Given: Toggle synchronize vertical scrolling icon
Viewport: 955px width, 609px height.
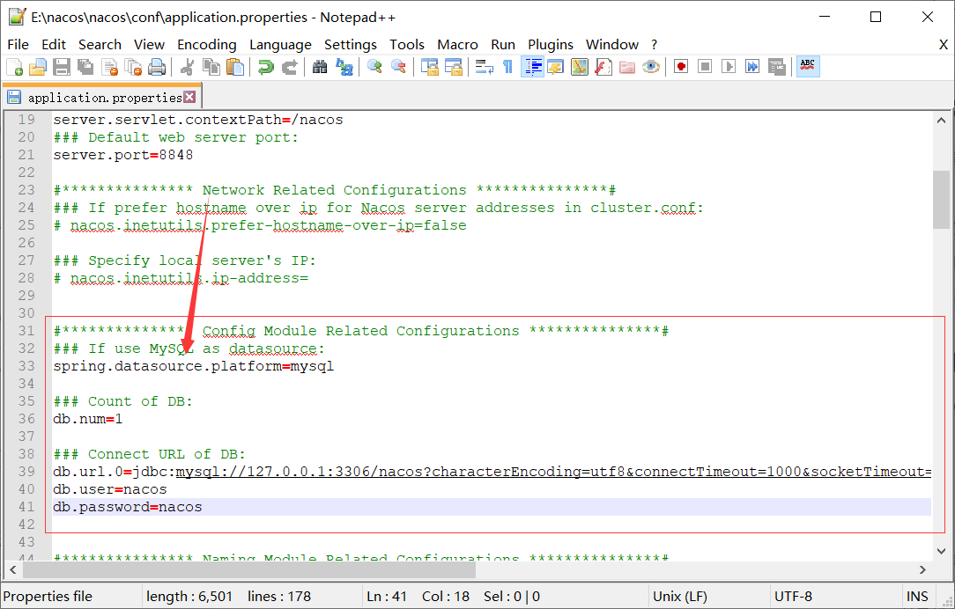Looking at the screenshot, I should point(430,66).
